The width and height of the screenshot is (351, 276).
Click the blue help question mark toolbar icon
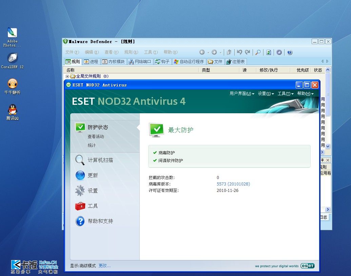point(290,52)
